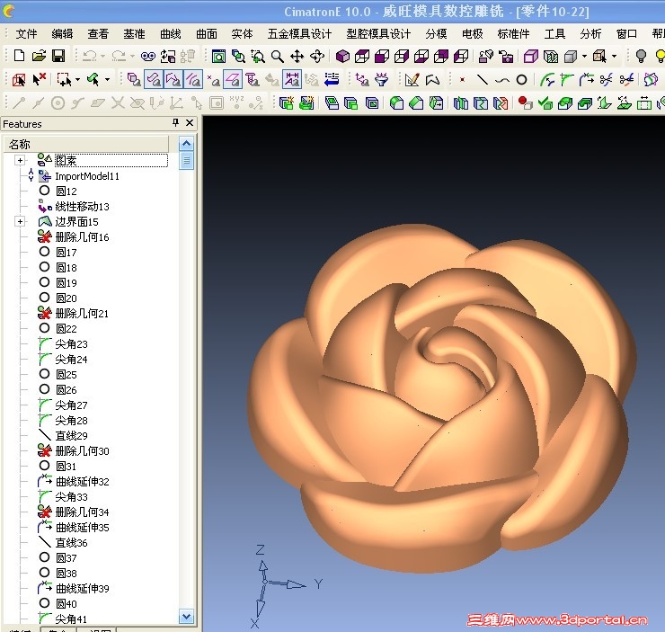Toggle the curve selection filter with two lines
Image resolution: width=665 pixels, height=632 pixels.
coord(193,79)
